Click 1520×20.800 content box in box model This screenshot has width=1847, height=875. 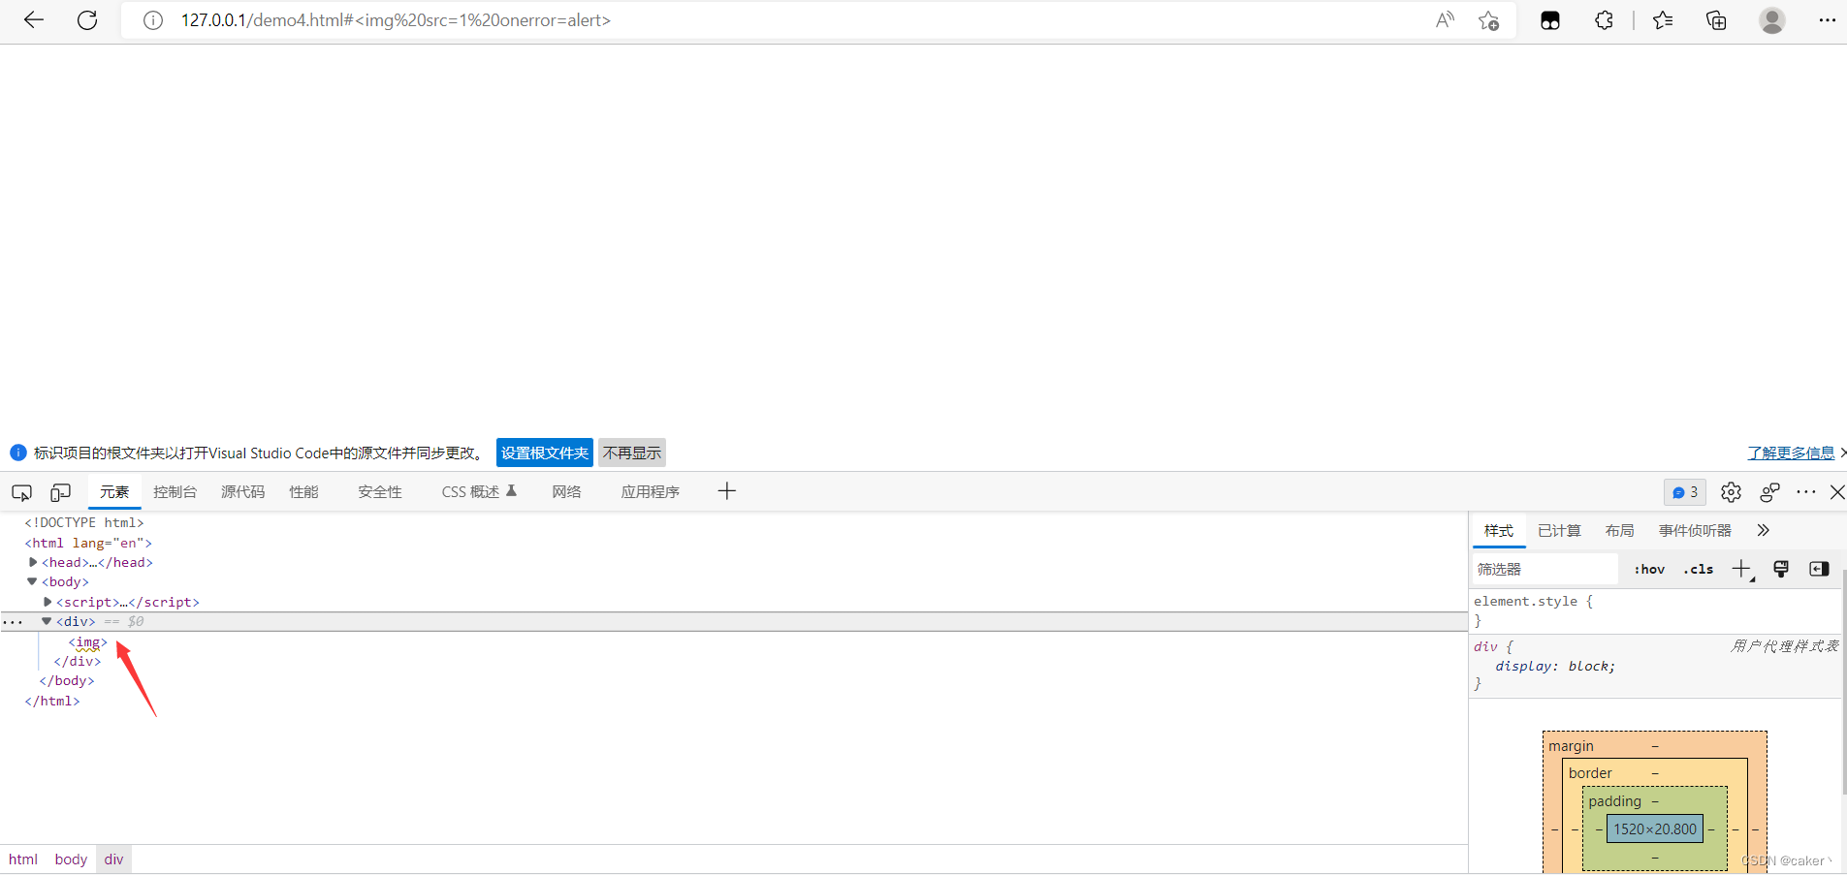point(1655,829)
